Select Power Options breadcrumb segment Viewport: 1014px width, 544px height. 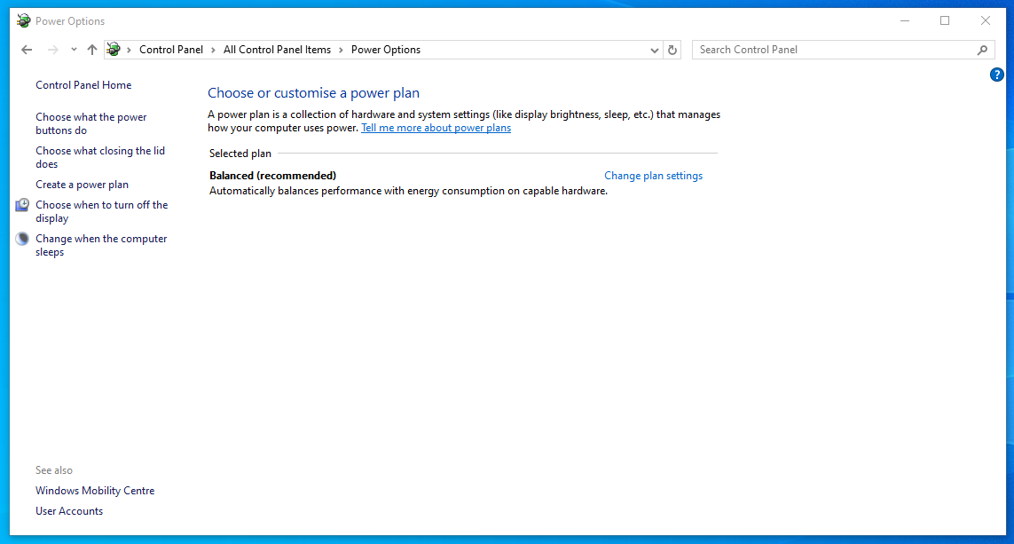click(x=385, y=50)
